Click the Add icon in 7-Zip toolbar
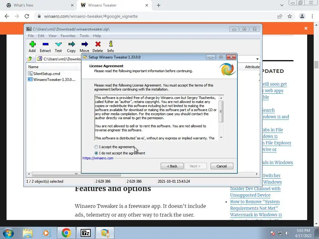 32,47
